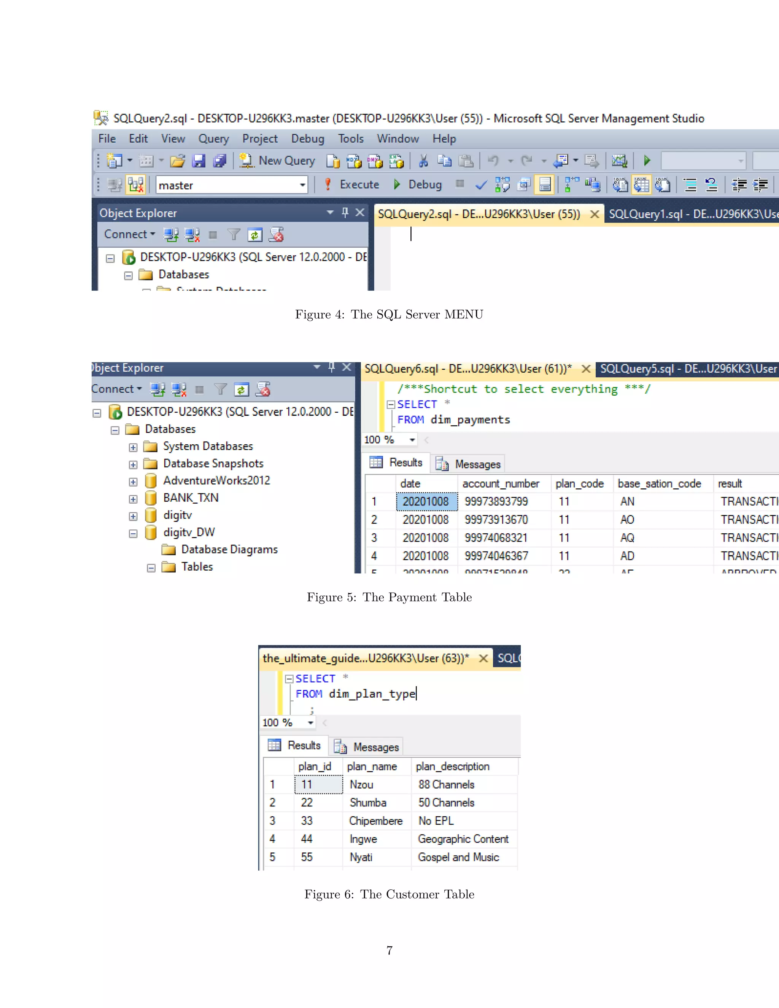Open the master database dropdown
779x1008 pixels.
point(302,185)
